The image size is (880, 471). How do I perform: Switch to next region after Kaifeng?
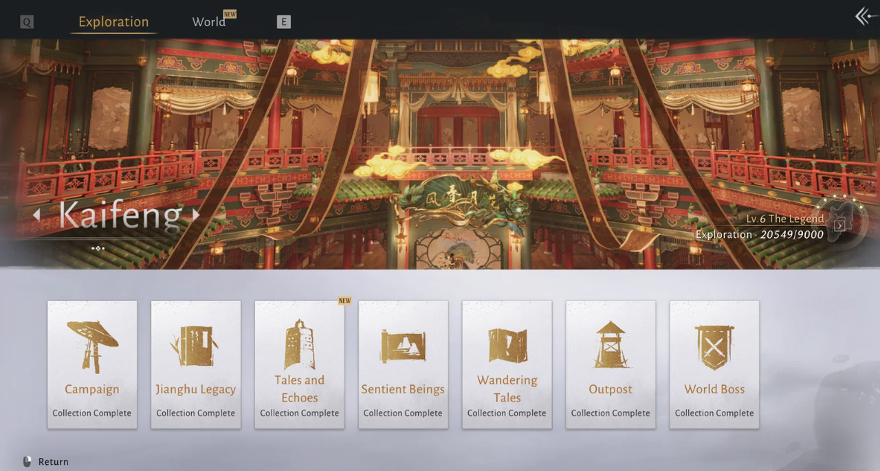[x=196, y=215]
